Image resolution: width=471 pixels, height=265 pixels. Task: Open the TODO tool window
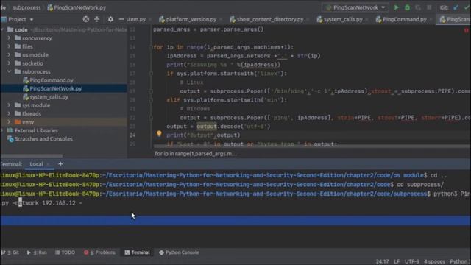[65, 252]
